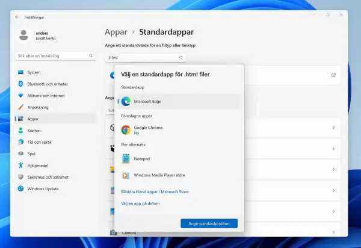Click the search magnifier in Sök efter en inställning

[91, 56]
